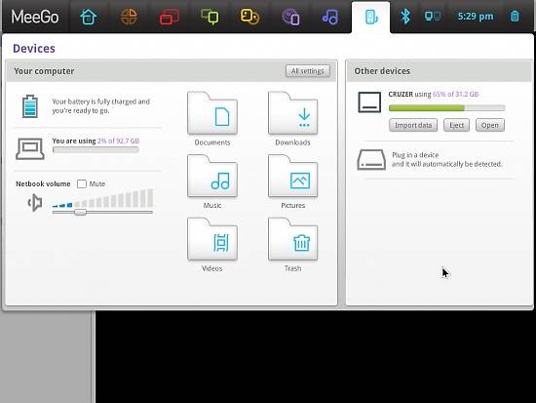Click the Bluetooth icon in toolbar

[x=405, y=16]
